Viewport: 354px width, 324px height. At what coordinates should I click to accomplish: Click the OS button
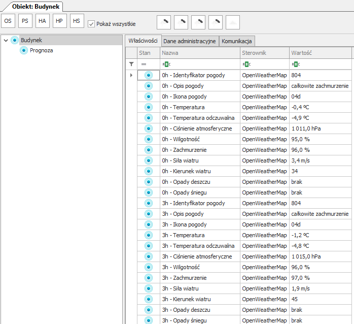click(8, 21)
